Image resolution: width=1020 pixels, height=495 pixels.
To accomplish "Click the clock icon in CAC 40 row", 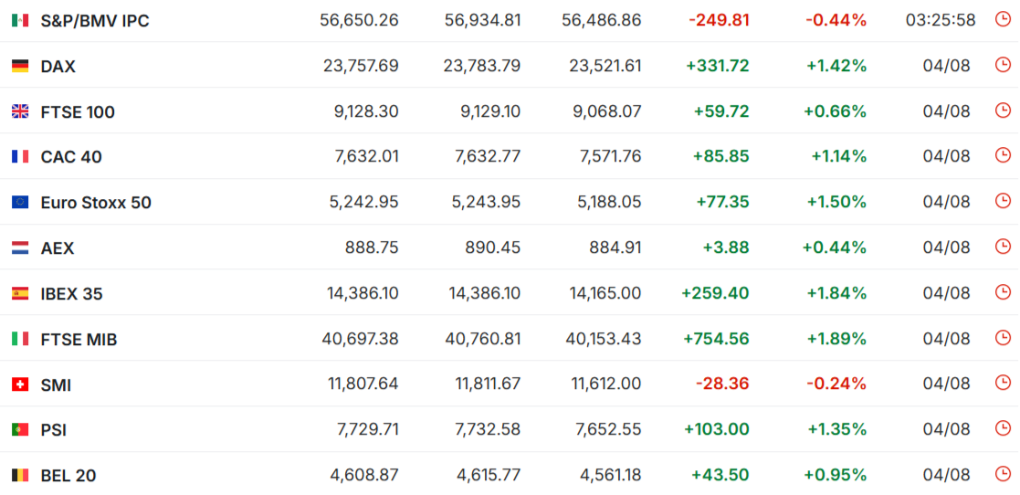I will (1003, 155).
